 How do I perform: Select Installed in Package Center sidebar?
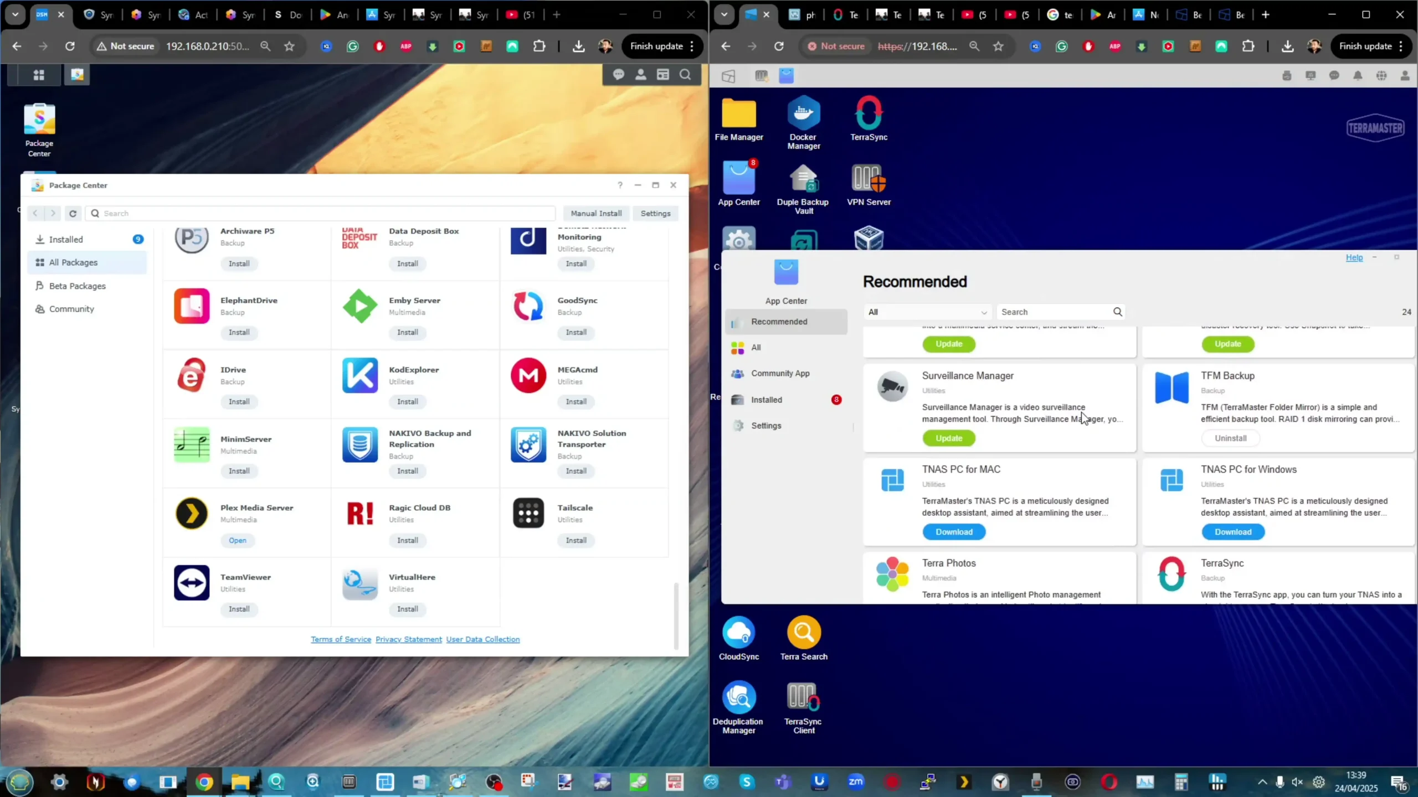click(87, 239)
